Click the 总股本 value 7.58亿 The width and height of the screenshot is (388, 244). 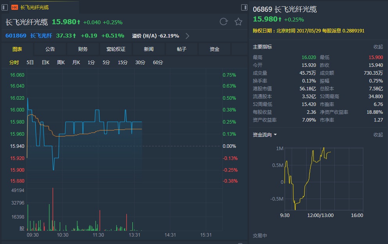click(x=375, y=88)
